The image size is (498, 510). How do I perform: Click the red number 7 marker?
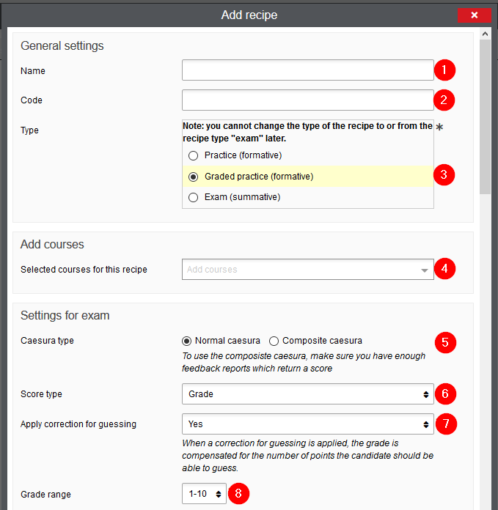pos(446,424)
